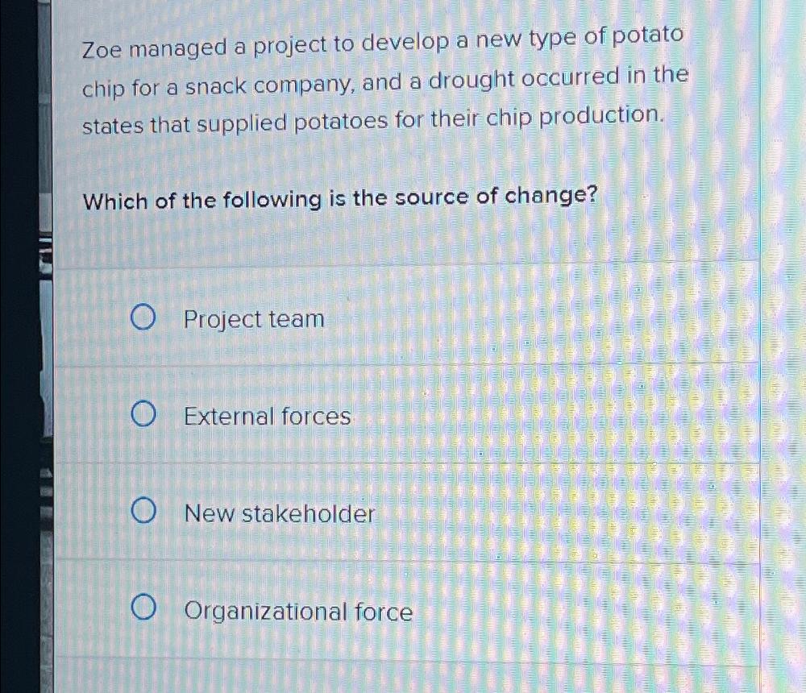The width and height of the screenshot is (806, 693).
Task: Click the Project team answer option
Action: (252, 319)
